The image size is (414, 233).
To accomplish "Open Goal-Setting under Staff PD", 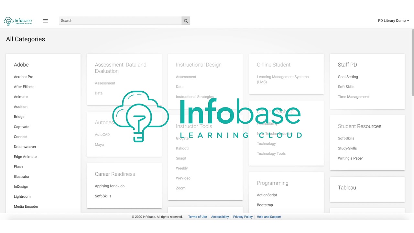I will [348, 77].
